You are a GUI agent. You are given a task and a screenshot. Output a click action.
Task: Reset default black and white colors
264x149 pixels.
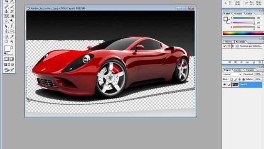coord(5,53)
